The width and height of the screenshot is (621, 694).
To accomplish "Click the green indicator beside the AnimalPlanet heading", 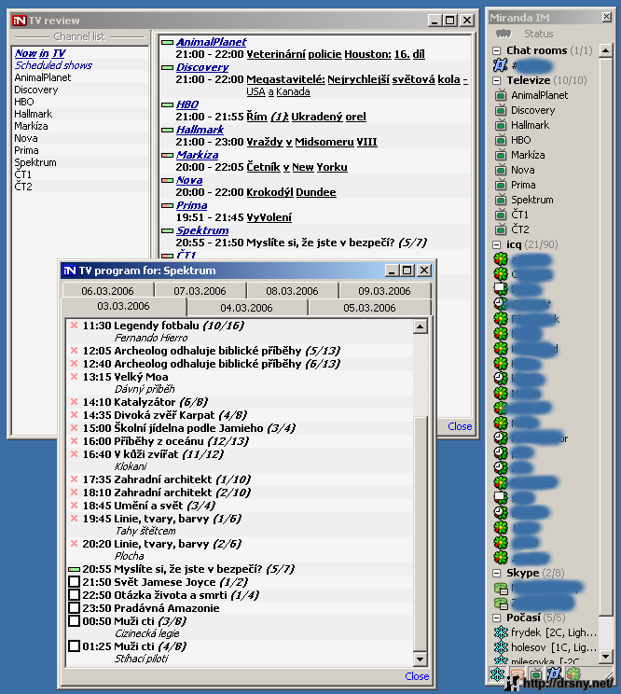I will click(x=167, y=43).
